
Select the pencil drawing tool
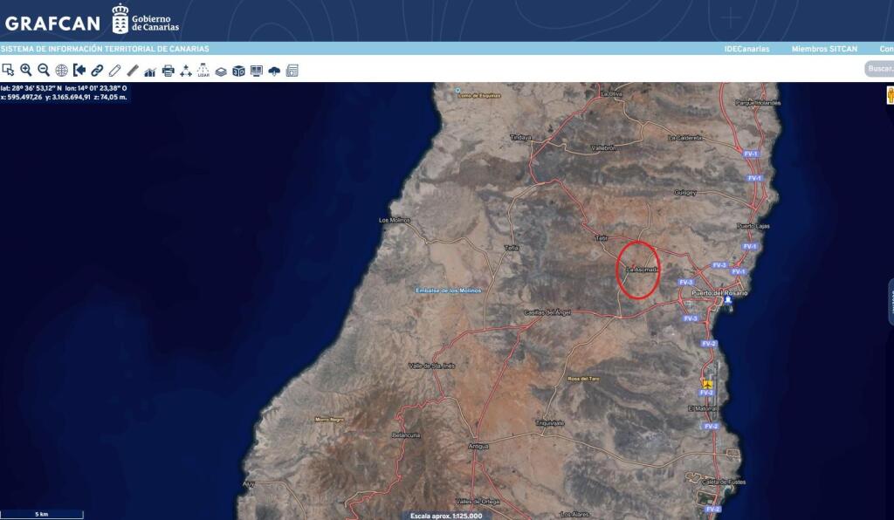point(114,71)
